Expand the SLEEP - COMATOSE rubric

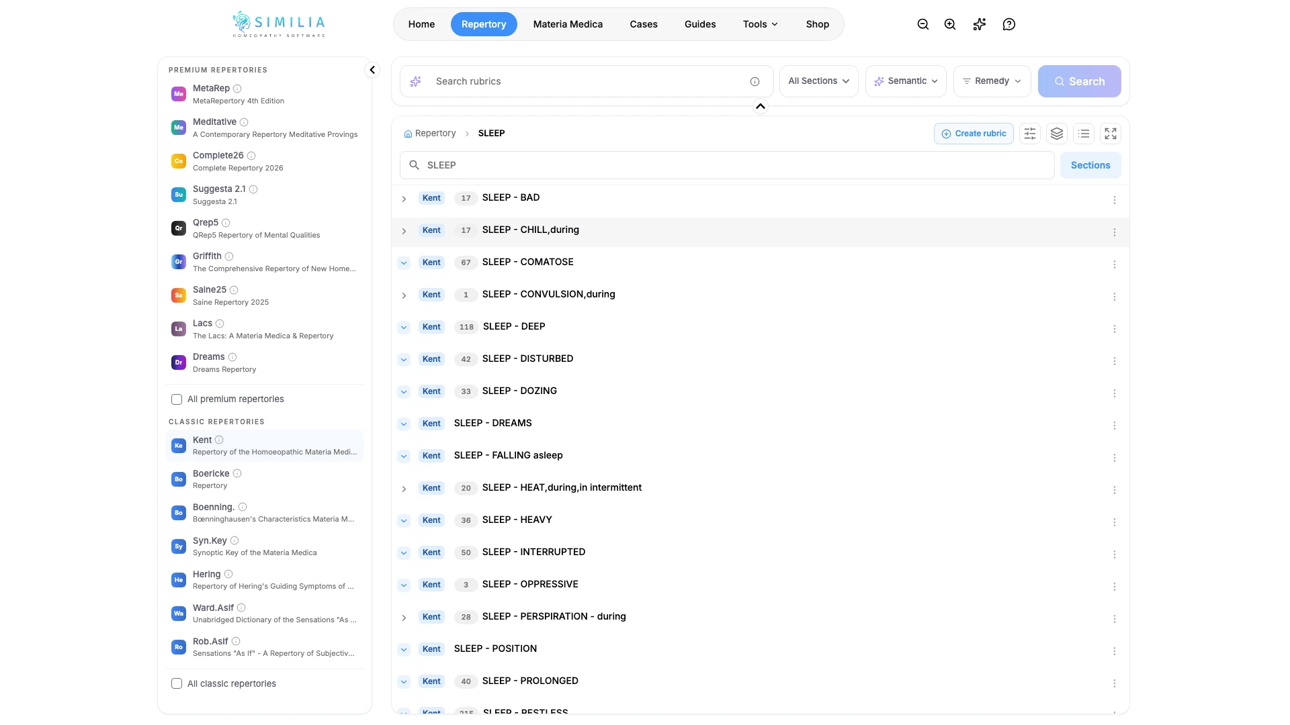404,263
